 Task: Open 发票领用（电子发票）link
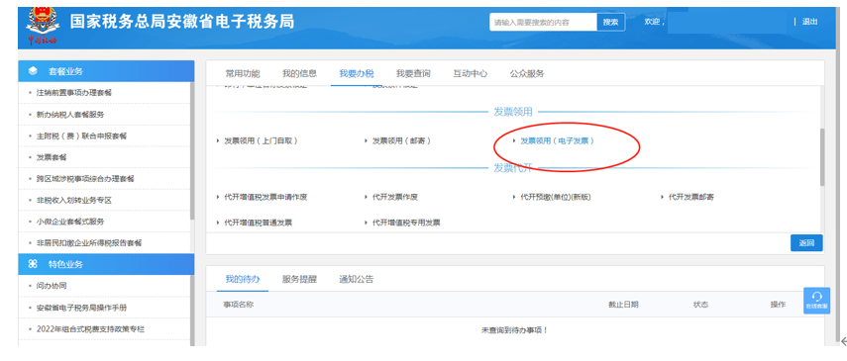(x=557, y=140)
